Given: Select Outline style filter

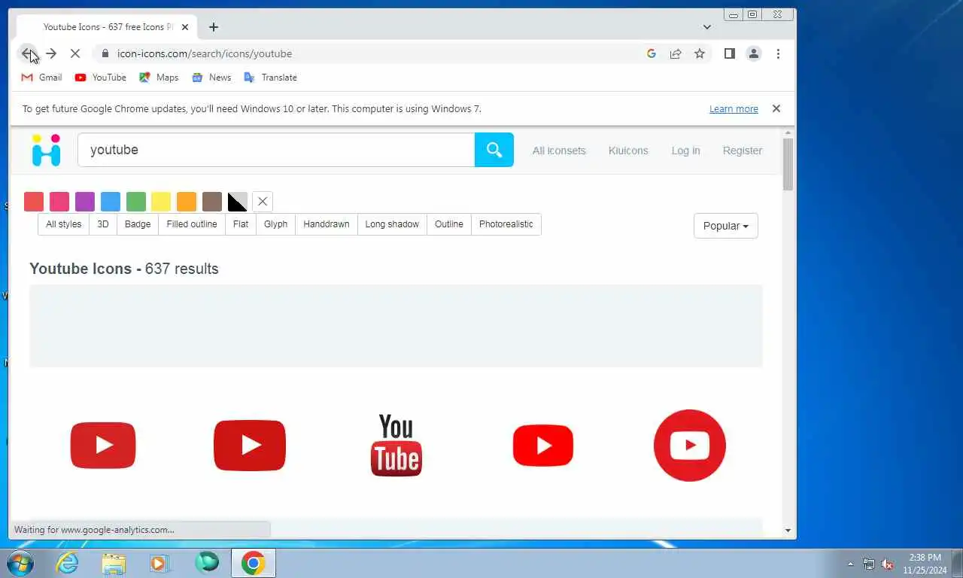Looking at the screenshot, I should tap(449, 224).
